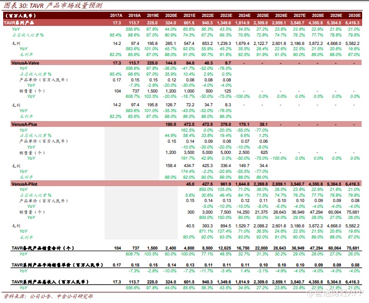The height and width of the screenshot is (303, 369).
Task: Click total sales volume value 4,800
Action: pos(189,248)
